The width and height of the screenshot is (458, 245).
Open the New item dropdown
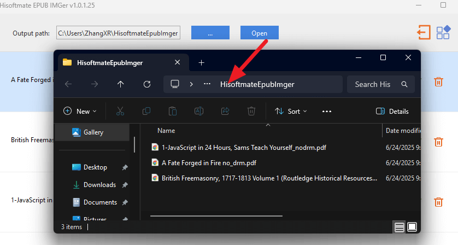coord(80,111)
